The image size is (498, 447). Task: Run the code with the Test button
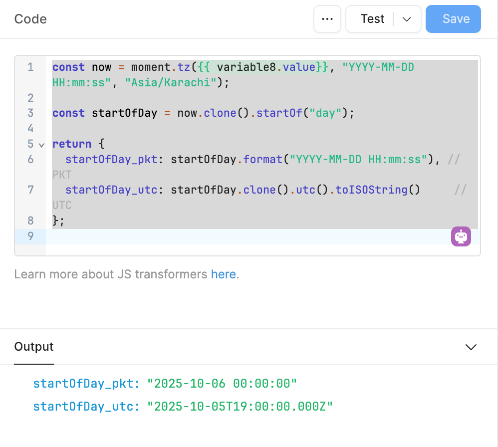point(372,19)
